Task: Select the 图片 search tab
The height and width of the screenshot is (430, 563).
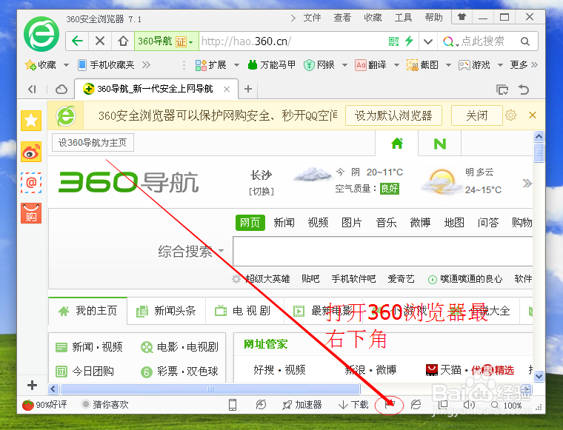Action: pos(351,223)
